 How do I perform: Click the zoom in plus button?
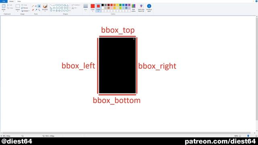pyautogui.click(x=256, y=136)
